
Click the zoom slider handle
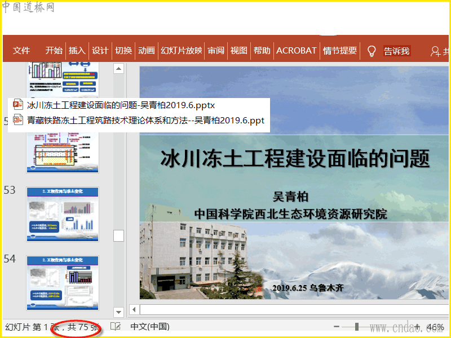click(x=357, y=327)
